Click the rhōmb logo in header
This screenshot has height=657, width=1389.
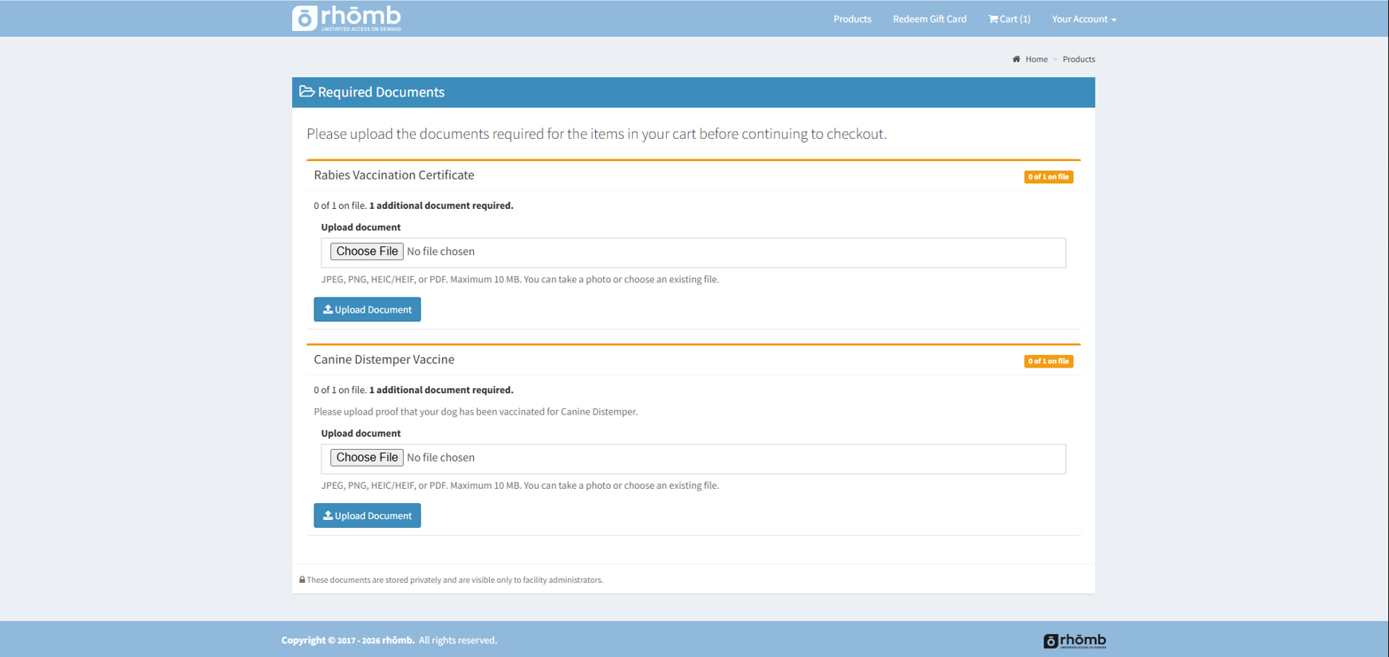[346, 18]
